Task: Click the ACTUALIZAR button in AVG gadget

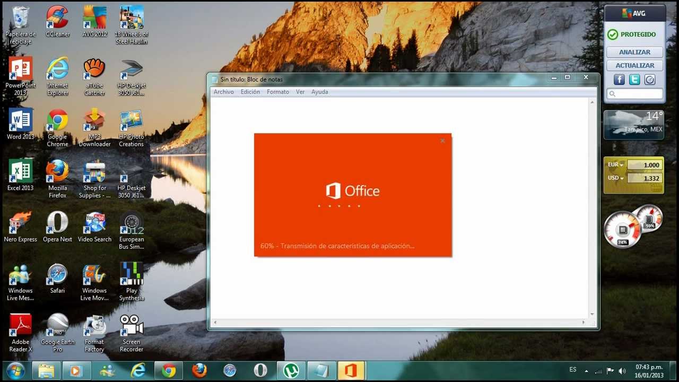Action: click(x=634, y=65)
